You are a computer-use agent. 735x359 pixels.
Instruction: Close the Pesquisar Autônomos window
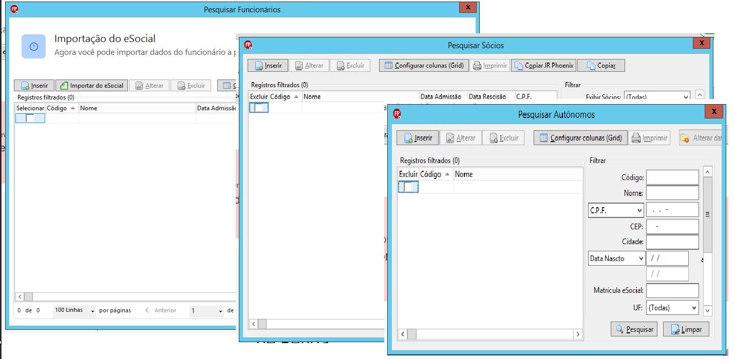714,111
